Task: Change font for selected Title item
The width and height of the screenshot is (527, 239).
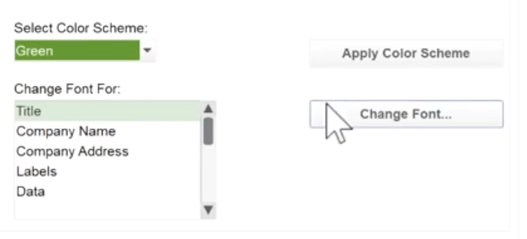Action: coord(406,114)
